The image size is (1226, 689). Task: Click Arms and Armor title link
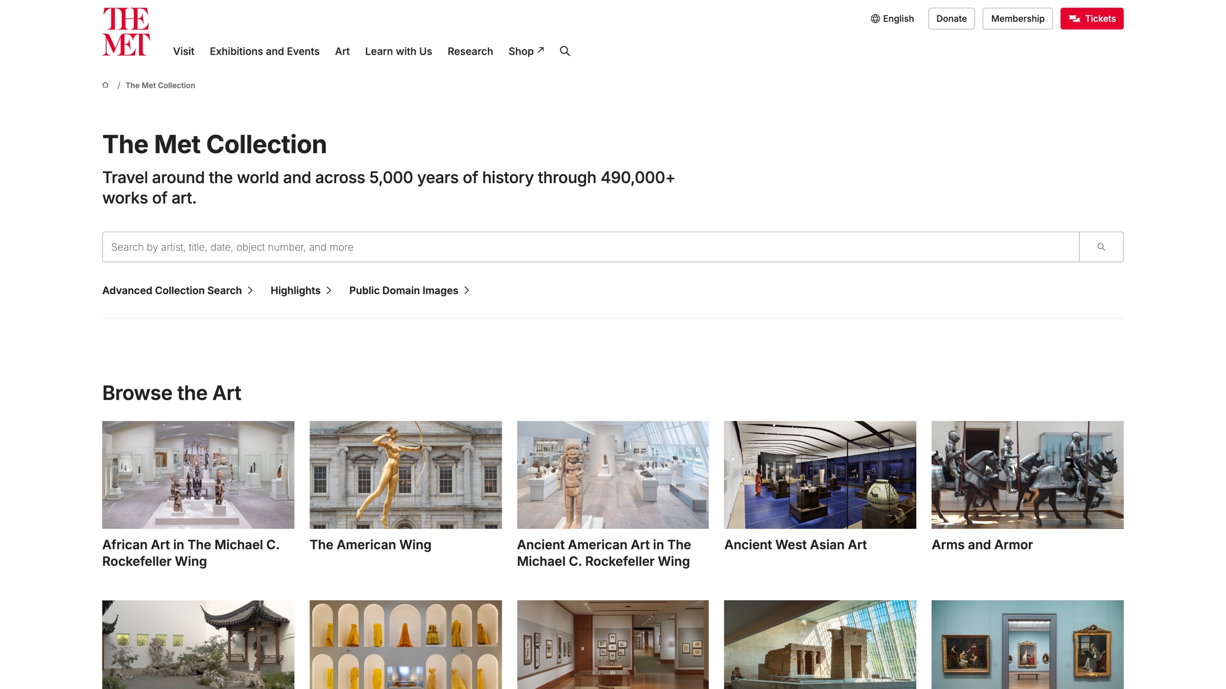click(982, 545)
